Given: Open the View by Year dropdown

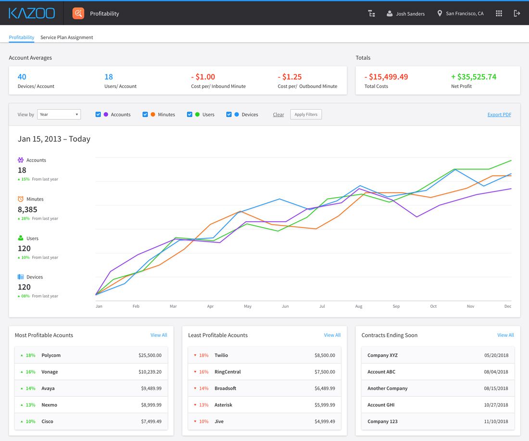Looking at the screenshot, I should click(x=59, y=114).
